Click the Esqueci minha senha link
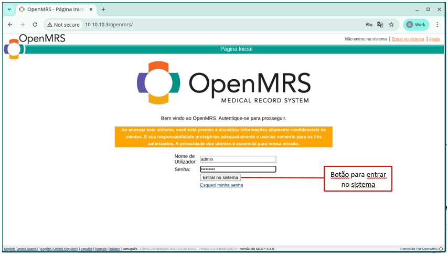The height and width of the screenshot is (254, 448). pos(221,185)
